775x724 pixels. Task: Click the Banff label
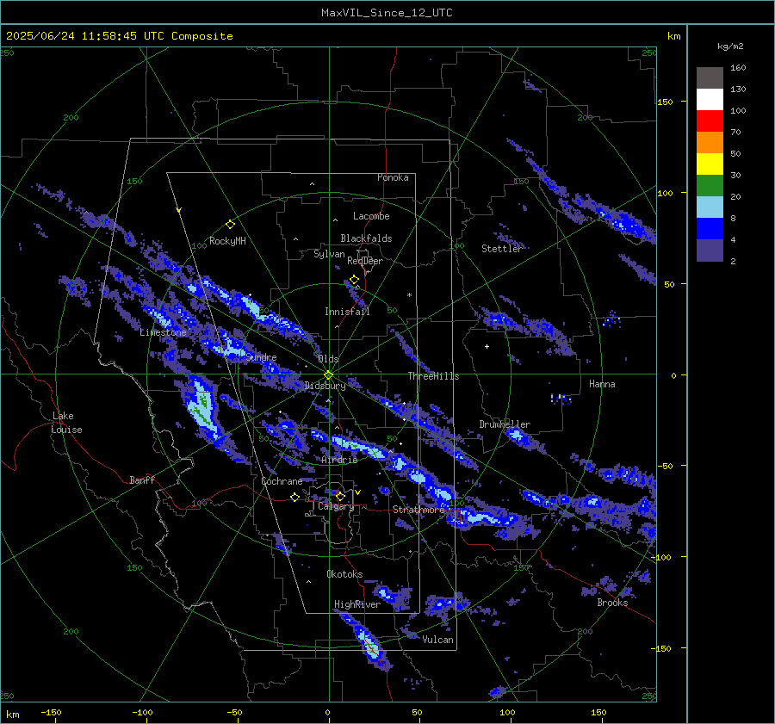pyautogui.click(x=142, y=480)
